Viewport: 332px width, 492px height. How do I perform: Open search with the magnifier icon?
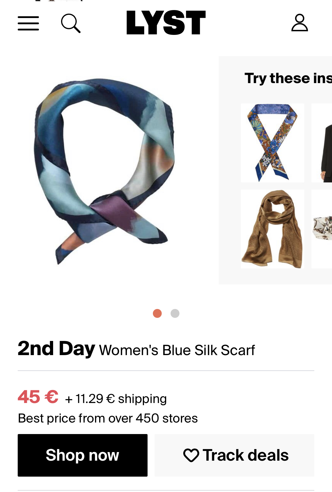[x=71, y=23]
